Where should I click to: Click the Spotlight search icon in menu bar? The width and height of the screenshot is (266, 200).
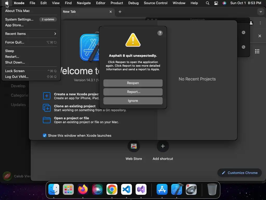(208, 3)
